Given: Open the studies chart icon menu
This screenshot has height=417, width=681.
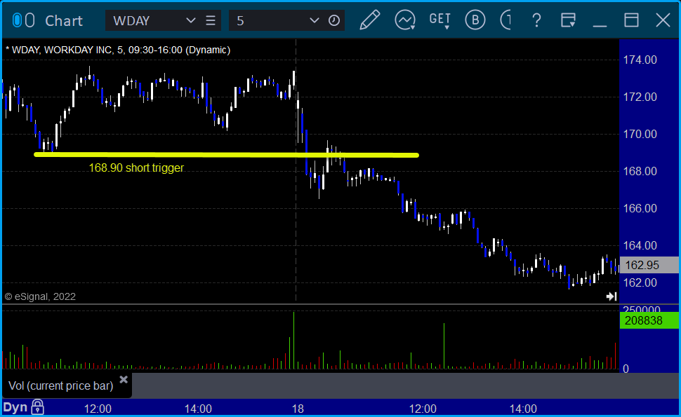Looking at the screenshot, I should pos(405,20).
